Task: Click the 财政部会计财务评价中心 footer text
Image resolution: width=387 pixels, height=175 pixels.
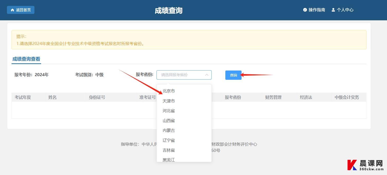Action: point(234,144)
